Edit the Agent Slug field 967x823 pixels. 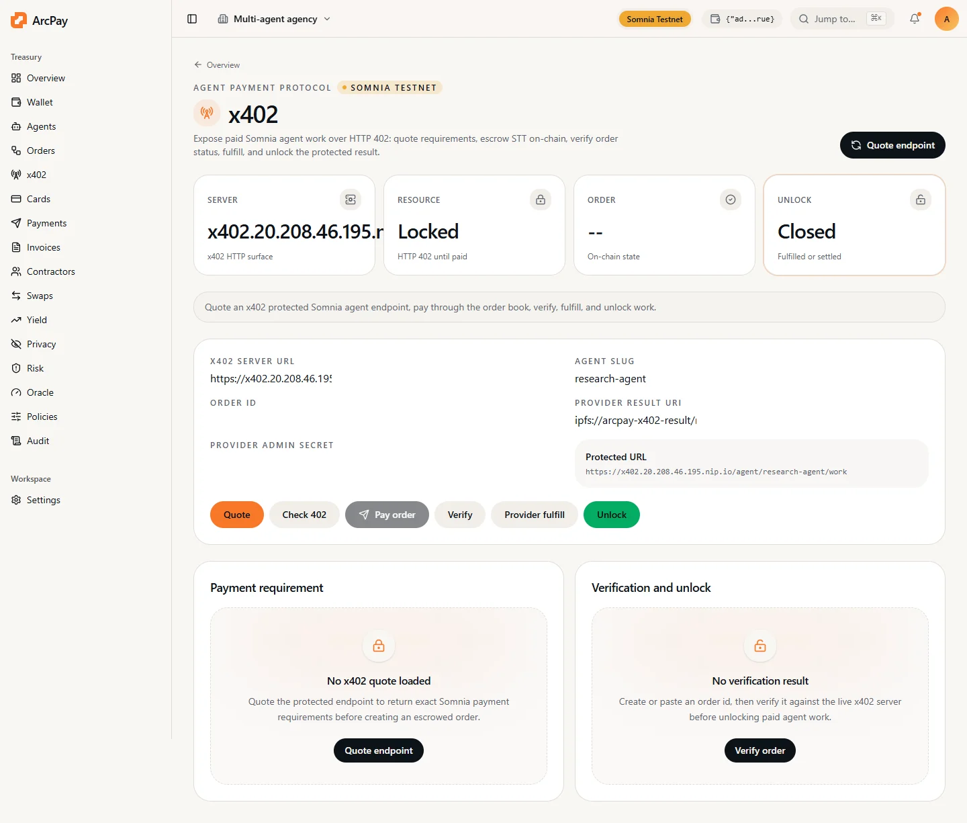[x=636, y=379]
